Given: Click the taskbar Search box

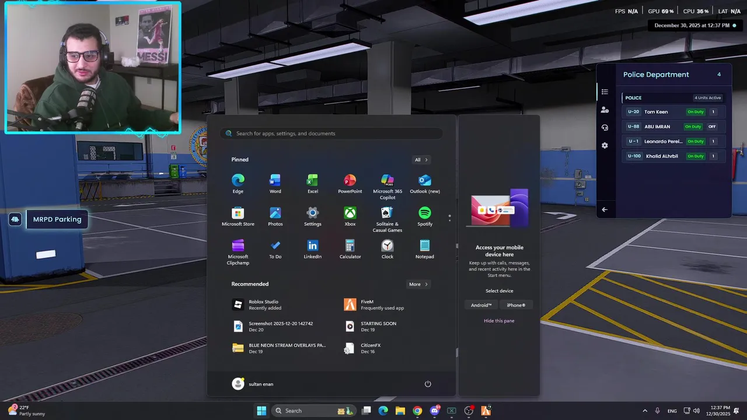Looking at the screenshot, I should click(313, 411).
